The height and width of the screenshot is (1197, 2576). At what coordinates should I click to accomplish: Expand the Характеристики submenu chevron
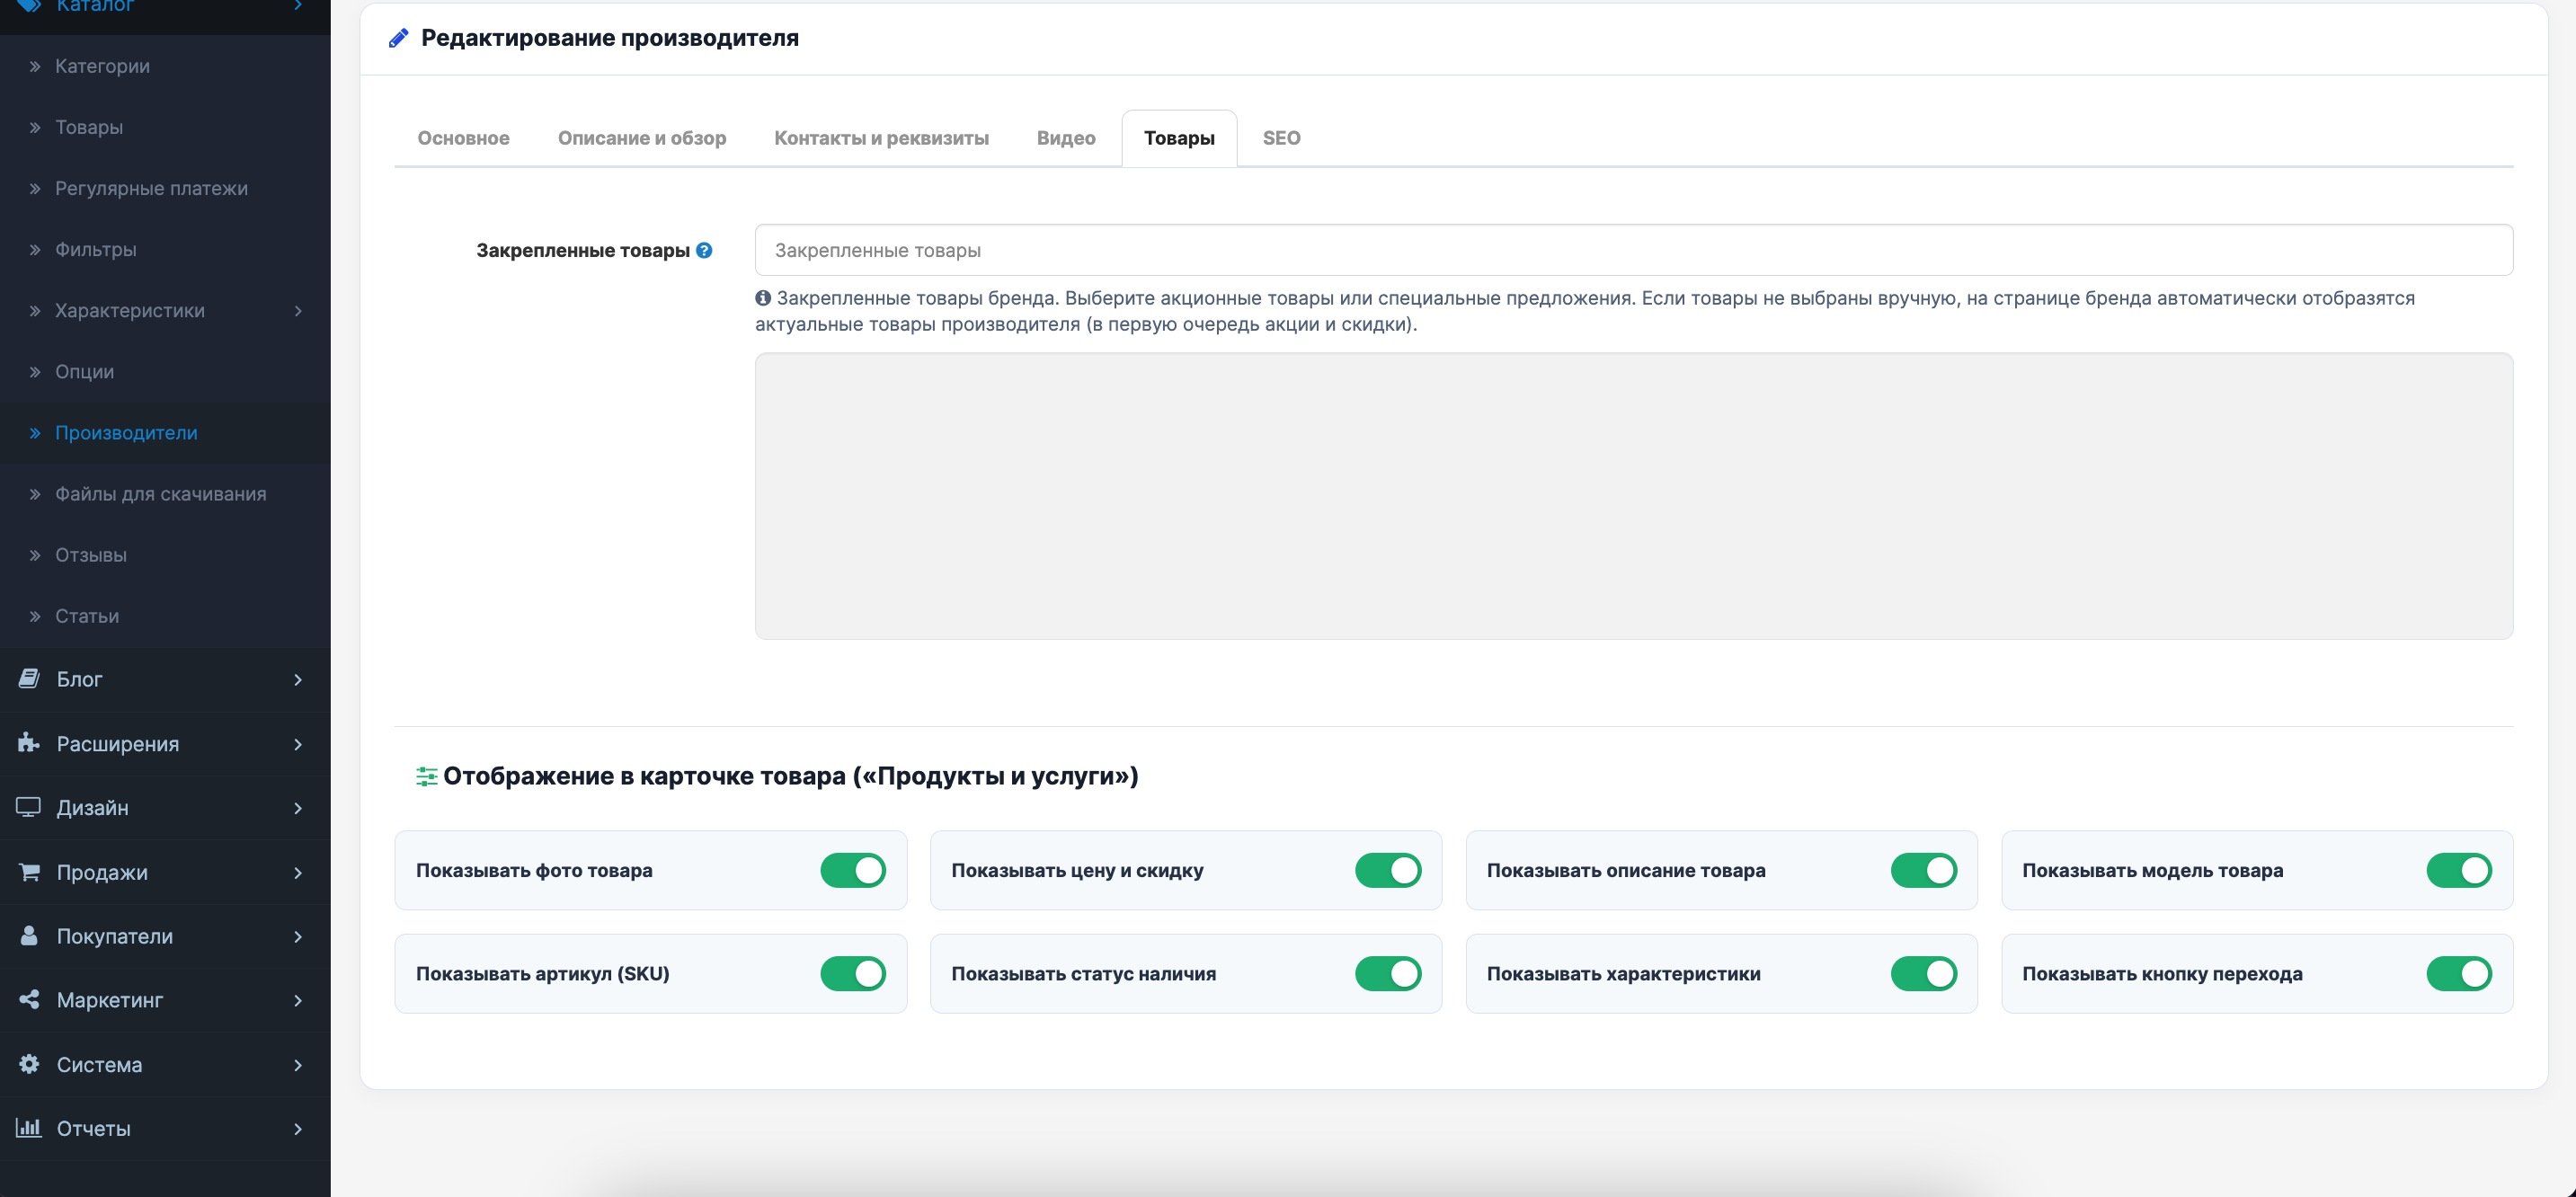(298, 311)
